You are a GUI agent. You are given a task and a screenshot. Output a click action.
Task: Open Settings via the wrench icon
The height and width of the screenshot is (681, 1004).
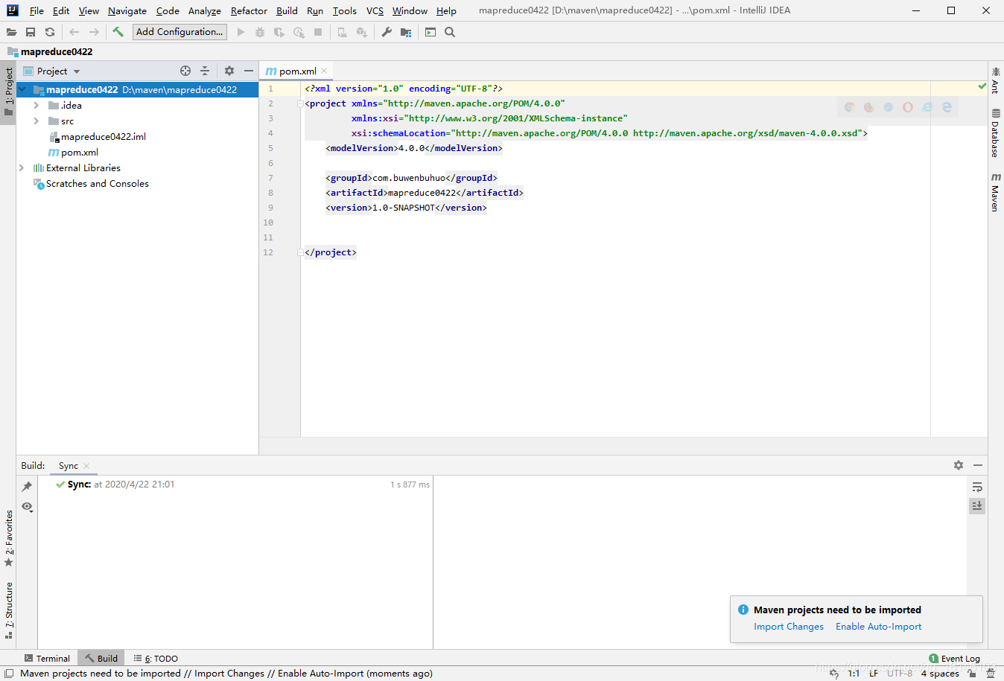(x=387, y=32)
